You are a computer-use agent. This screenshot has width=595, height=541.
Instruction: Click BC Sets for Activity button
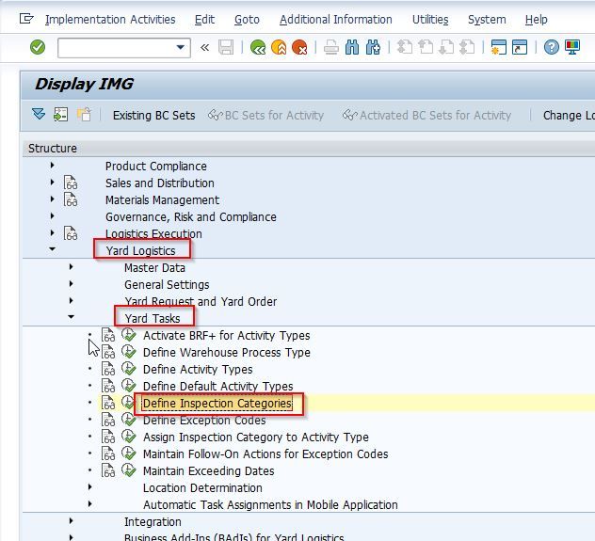tap(266, 115)
